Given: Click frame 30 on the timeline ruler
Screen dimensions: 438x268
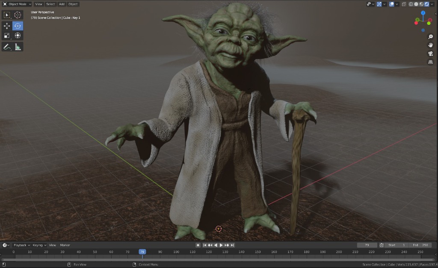Looking at the screenshot, I should tap(62, 252).
